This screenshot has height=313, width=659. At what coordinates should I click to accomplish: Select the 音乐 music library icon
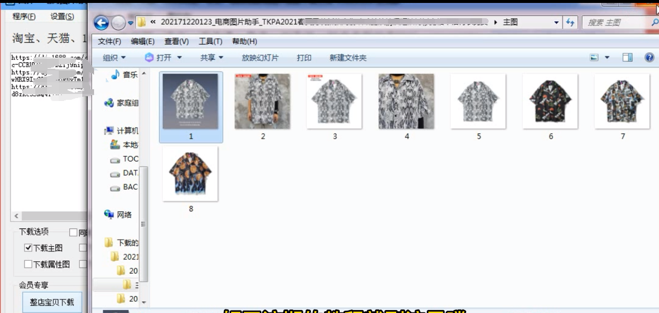(x=115, y=75)
